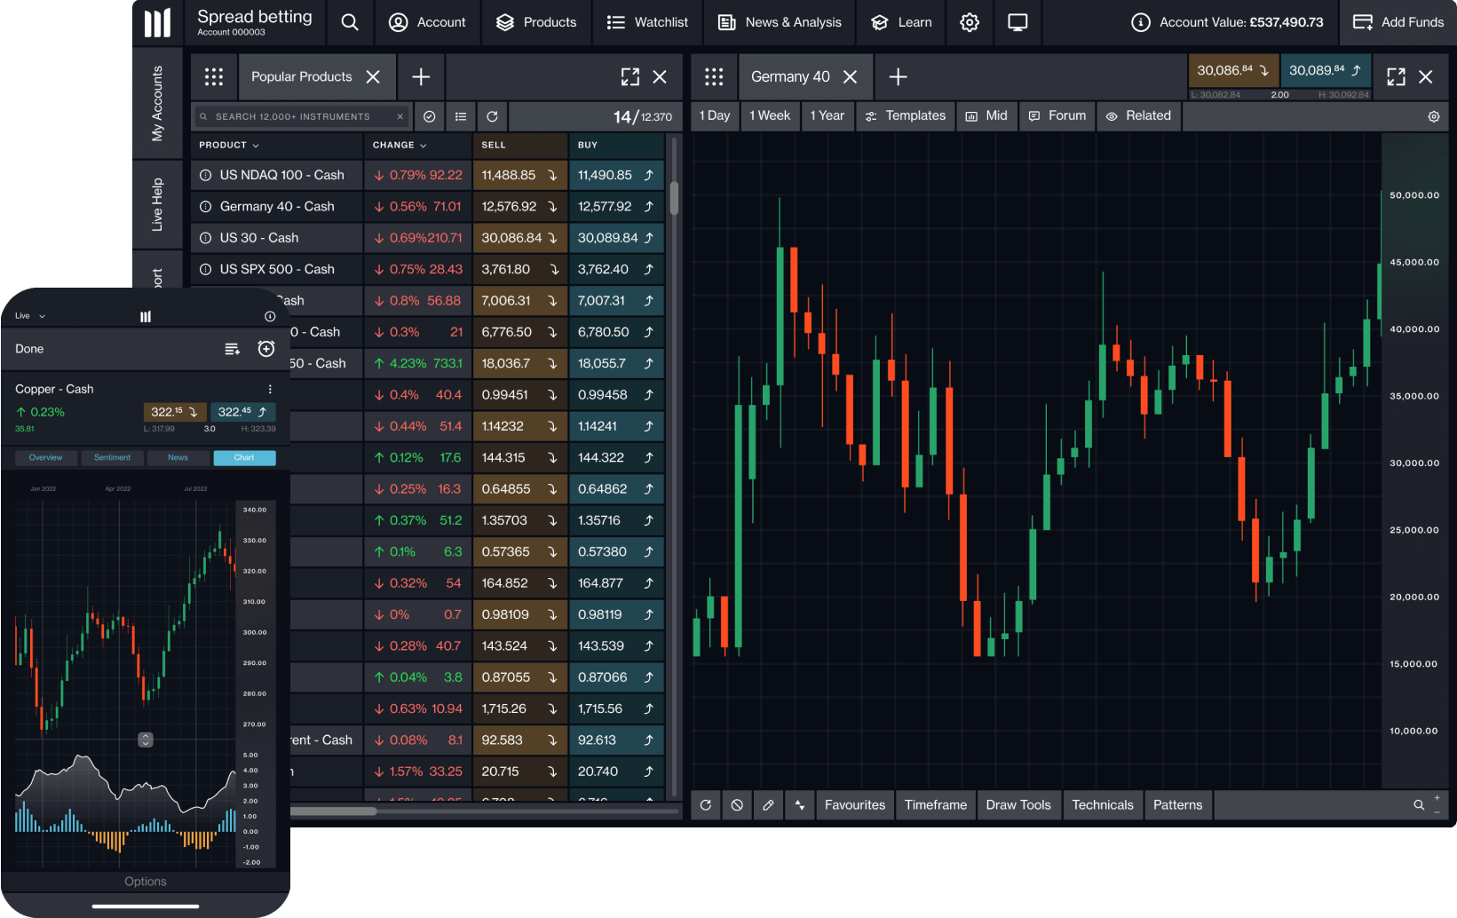The image size is (1457, 918).
Task: Switch to the Sentiment tab for Copper - Cash
Action: pyautogui.click(x=112, y=457)
